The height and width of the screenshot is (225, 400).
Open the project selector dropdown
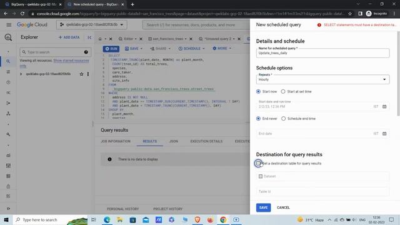click(x=92, y=25)
